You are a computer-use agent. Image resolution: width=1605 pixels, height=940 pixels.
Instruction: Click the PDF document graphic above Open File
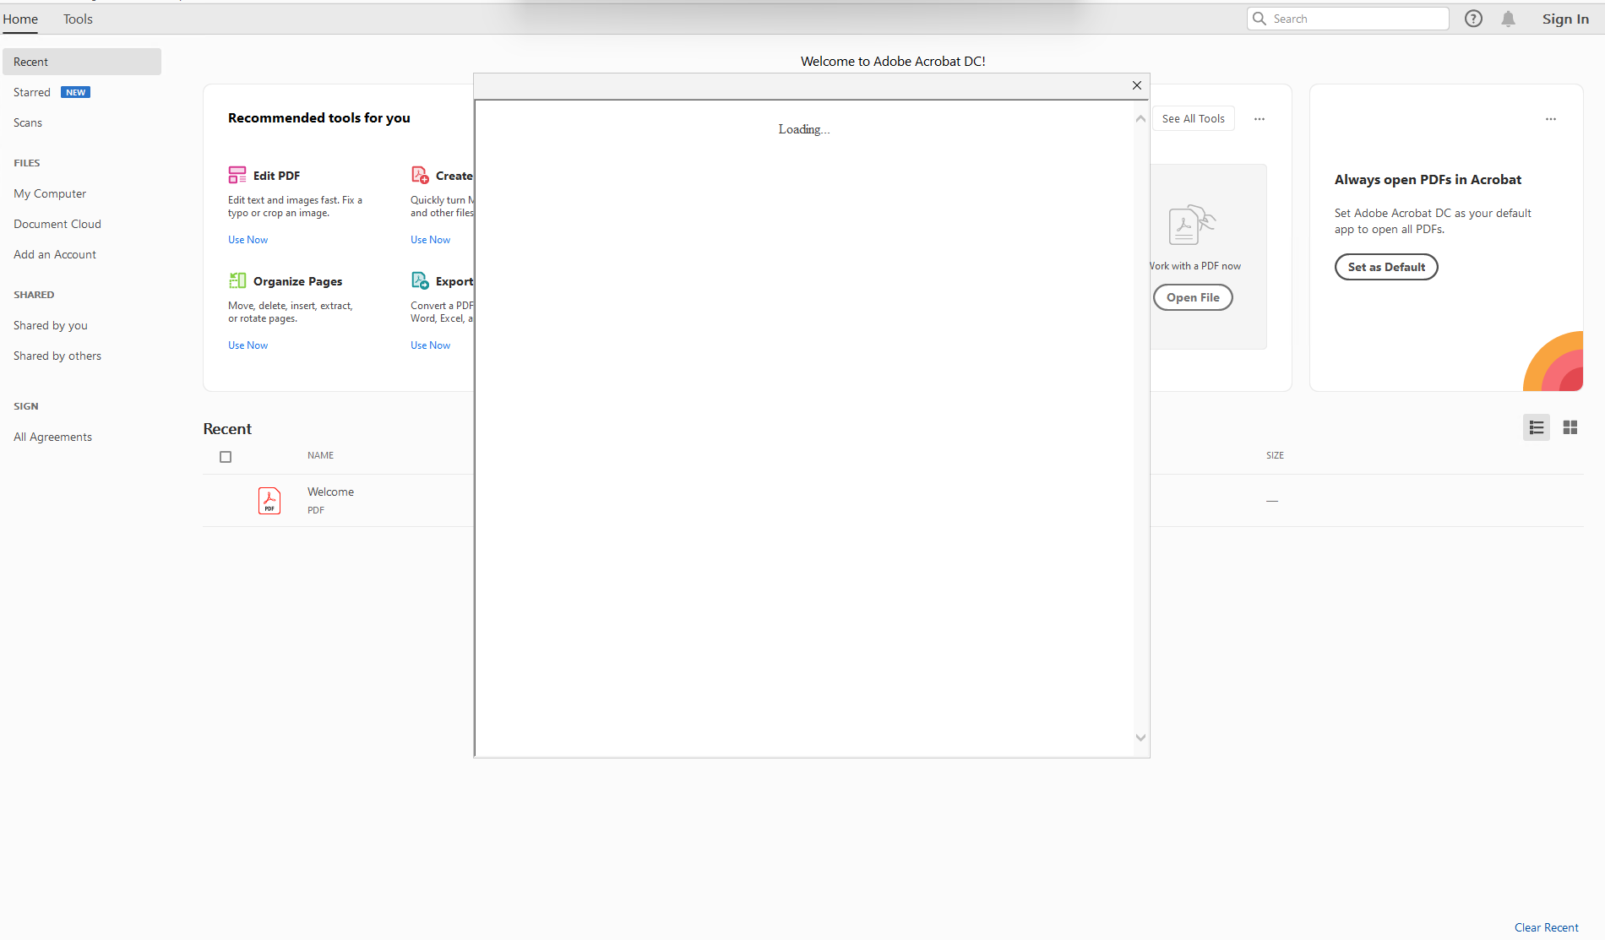click(1192, 225)
